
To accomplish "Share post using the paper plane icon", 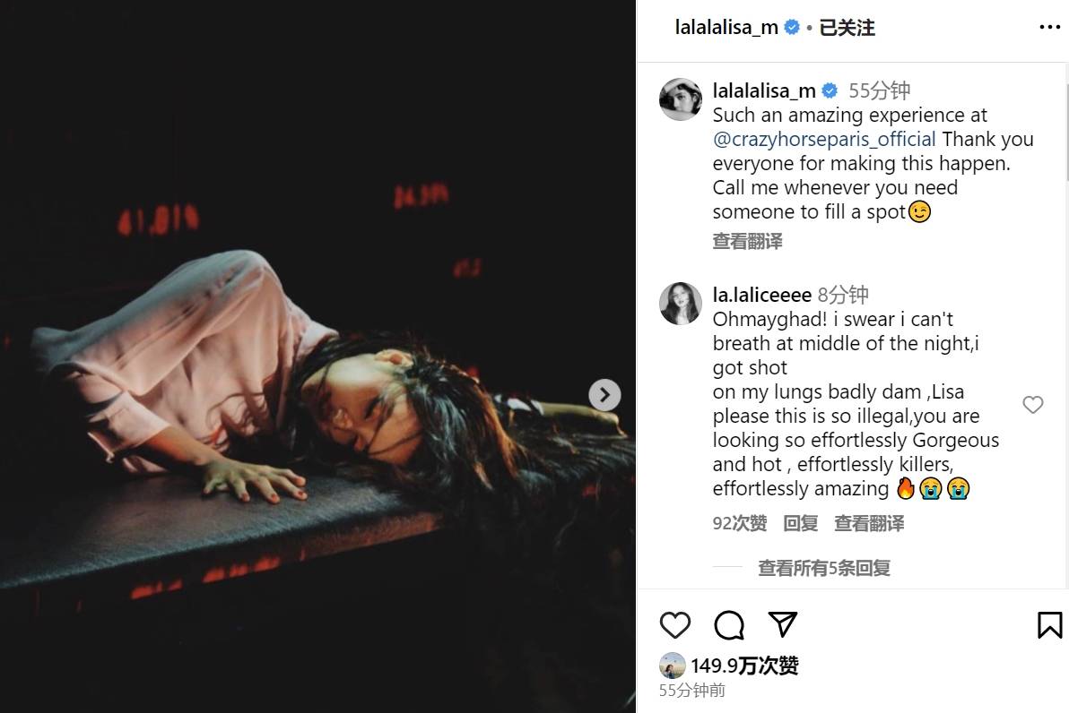I will [x=783, y=623].
